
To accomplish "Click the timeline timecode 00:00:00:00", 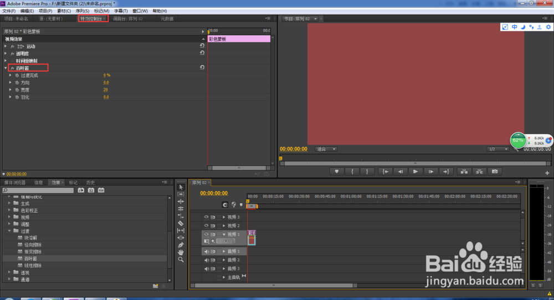I will 214,193.
